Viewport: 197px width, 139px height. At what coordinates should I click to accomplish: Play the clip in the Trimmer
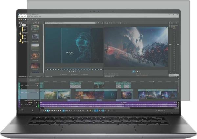point(70,72)
